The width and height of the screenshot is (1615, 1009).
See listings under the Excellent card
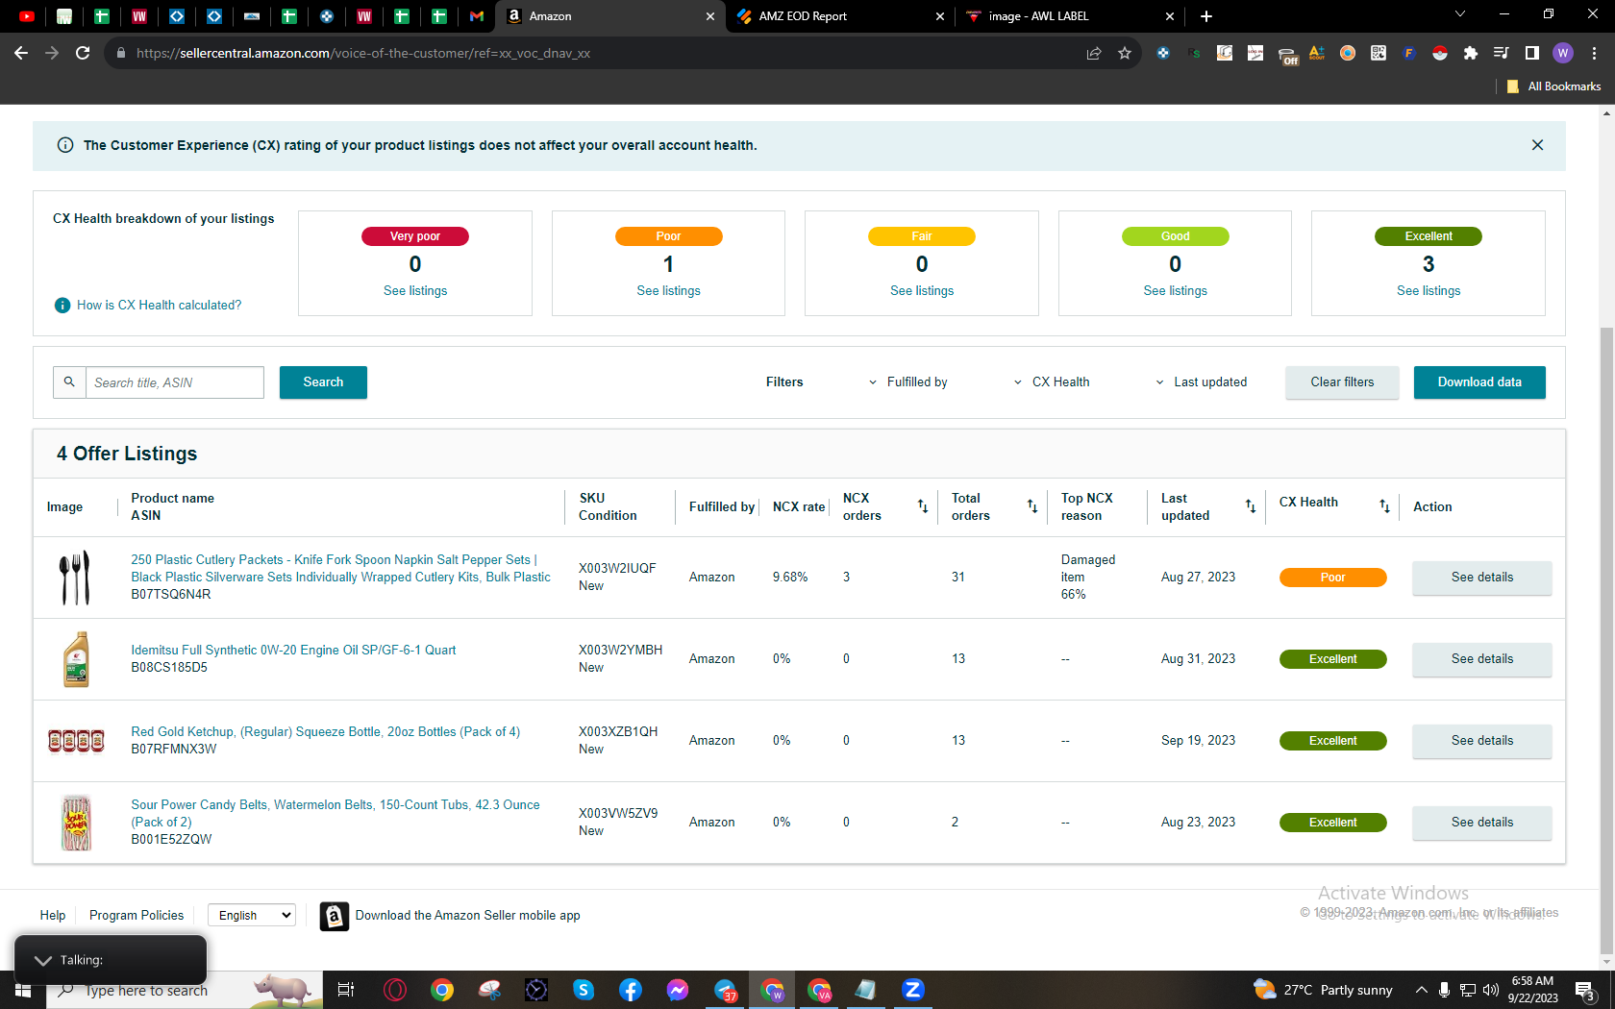(x=1429, y=291)
